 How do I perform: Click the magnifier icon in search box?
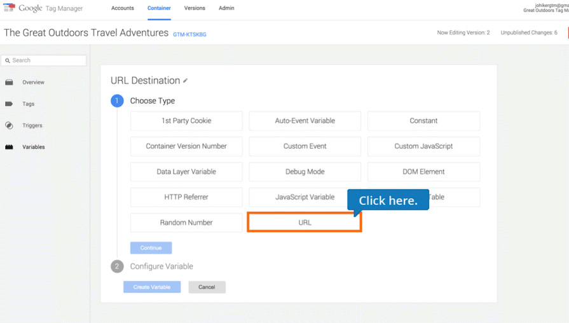pyautogui.click(x=7, y=60)
